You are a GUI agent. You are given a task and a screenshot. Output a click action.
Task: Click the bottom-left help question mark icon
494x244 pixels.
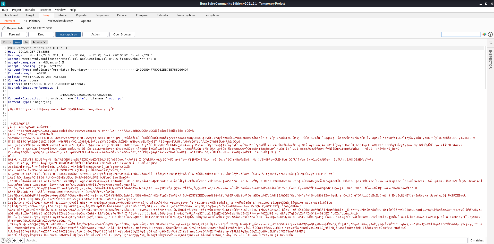3,240
